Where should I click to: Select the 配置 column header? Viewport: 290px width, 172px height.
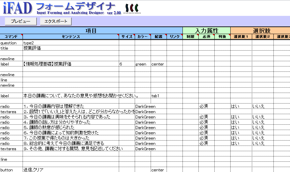click(x=159, y=37)
